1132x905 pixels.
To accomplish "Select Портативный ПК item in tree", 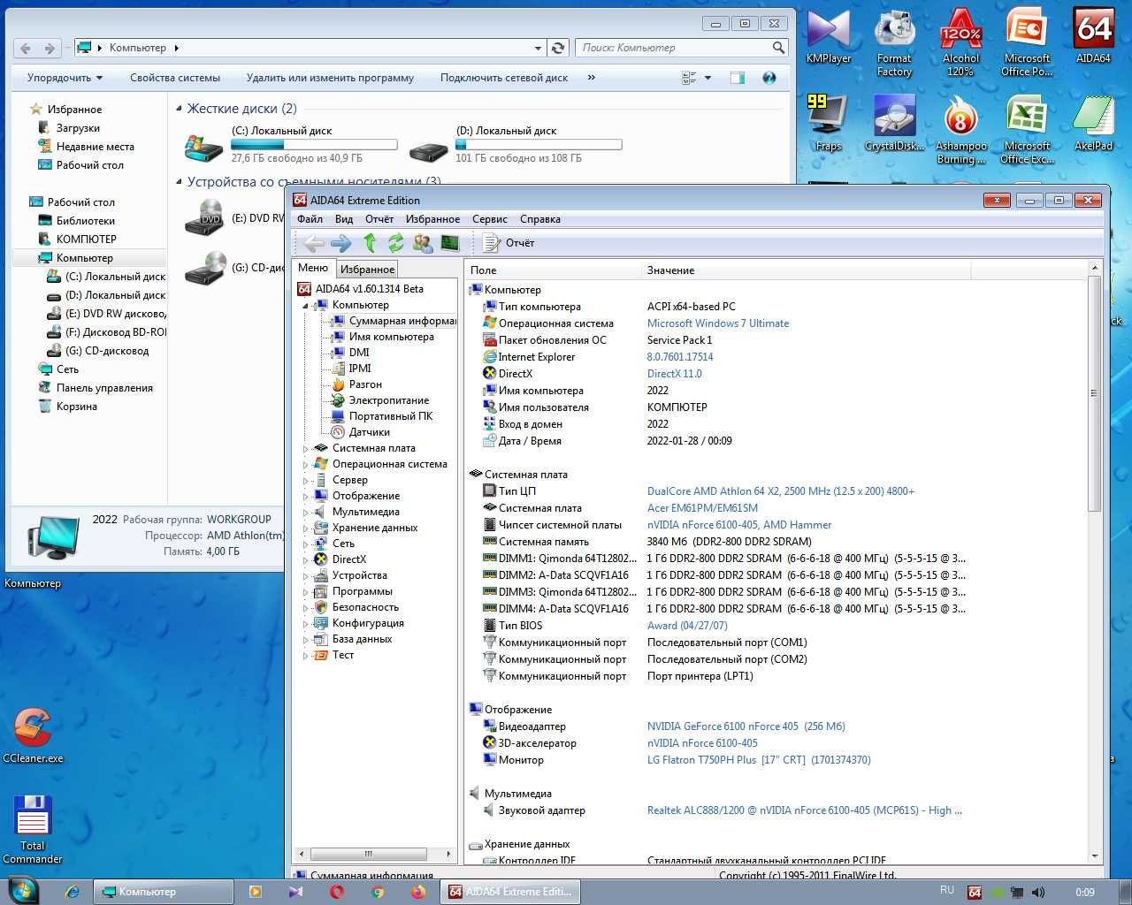I will click(x=382, y=416).
